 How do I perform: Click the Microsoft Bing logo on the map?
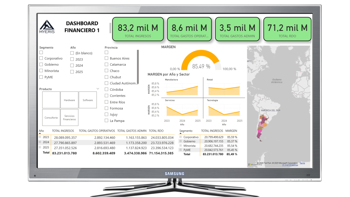[249, 164]
